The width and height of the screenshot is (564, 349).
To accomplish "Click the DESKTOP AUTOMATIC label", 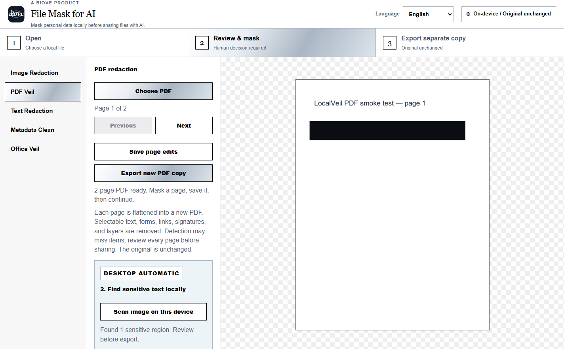I will click(141, 273).
